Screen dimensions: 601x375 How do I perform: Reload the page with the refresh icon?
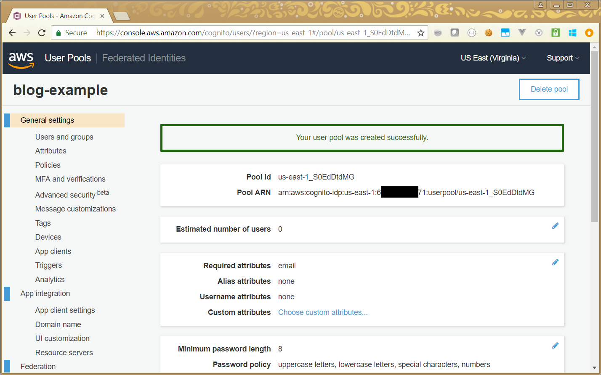[42, 33]
